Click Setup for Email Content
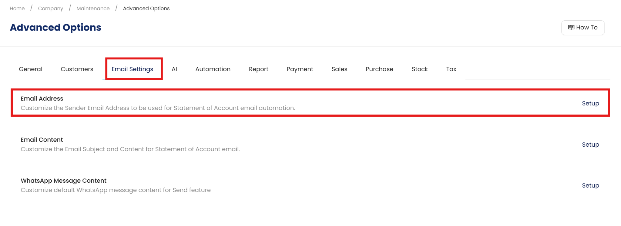621x226 pixels. (x=590, y=145)
